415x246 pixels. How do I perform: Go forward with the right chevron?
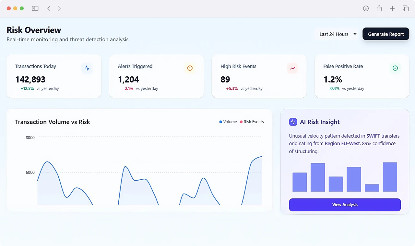[59, 8]
